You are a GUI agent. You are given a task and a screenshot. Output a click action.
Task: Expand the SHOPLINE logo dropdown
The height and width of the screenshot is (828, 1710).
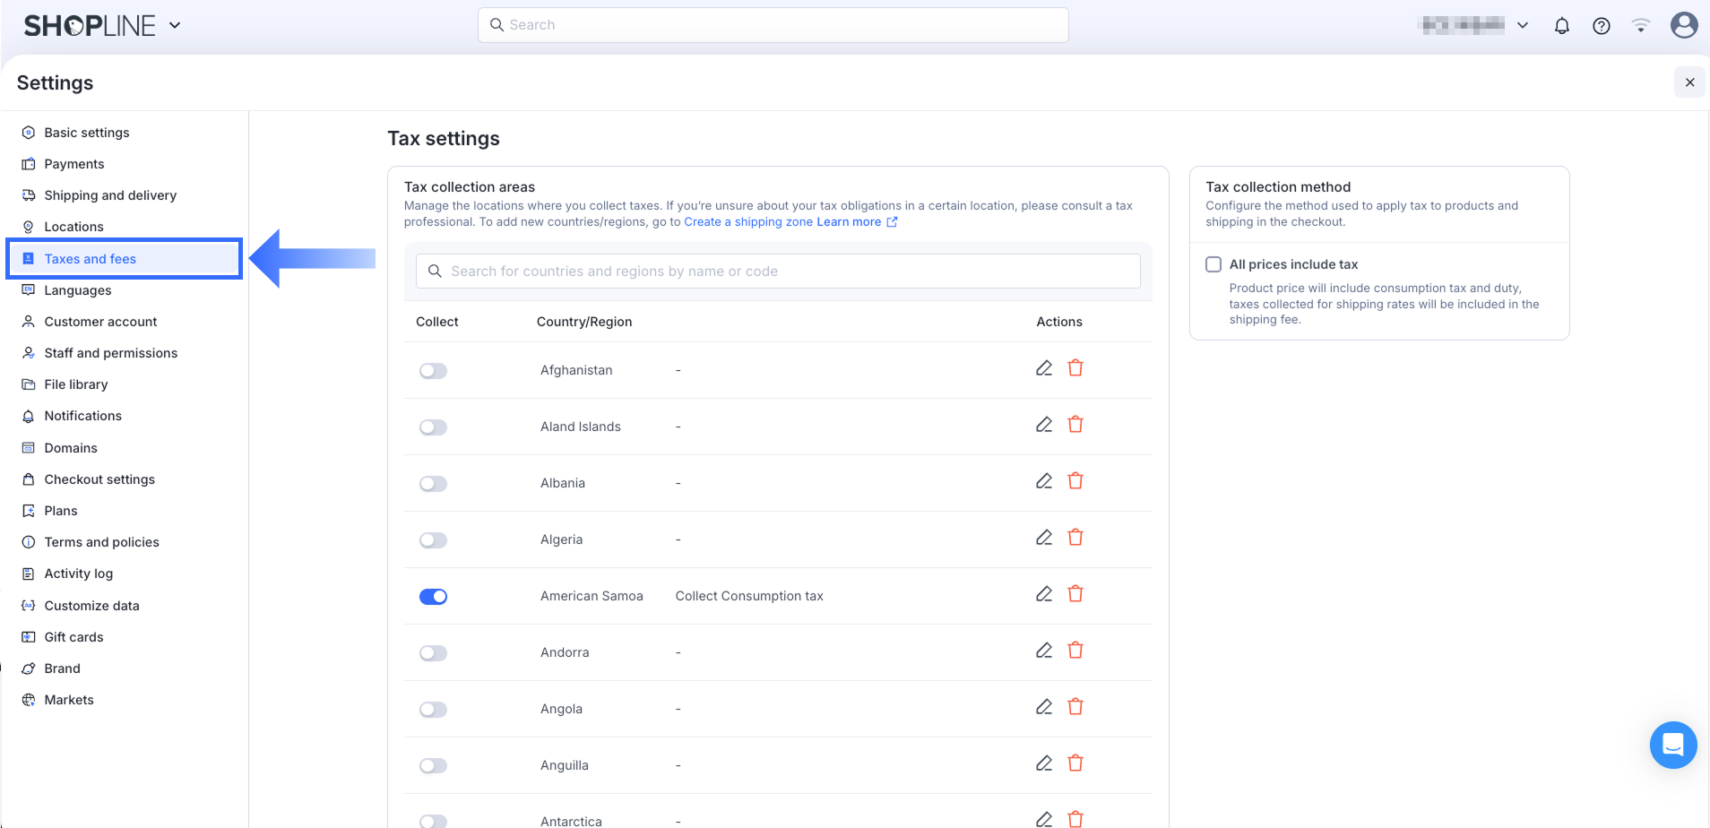point(175,25)
